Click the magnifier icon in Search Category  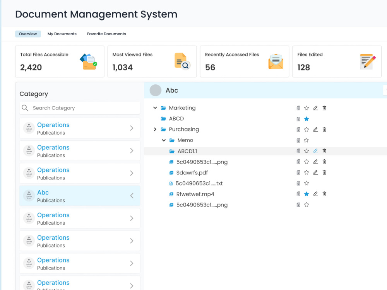(x=25, y=108)
